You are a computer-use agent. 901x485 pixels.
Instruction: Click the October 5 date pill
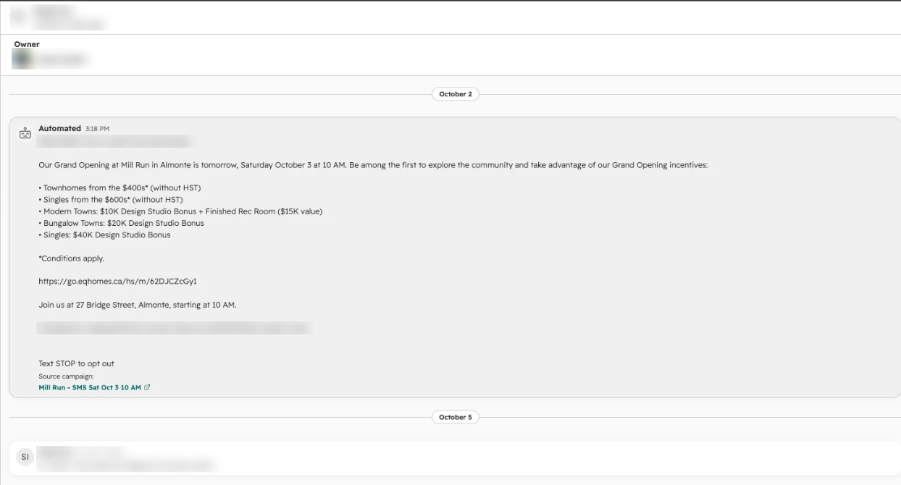click(455, 417)
